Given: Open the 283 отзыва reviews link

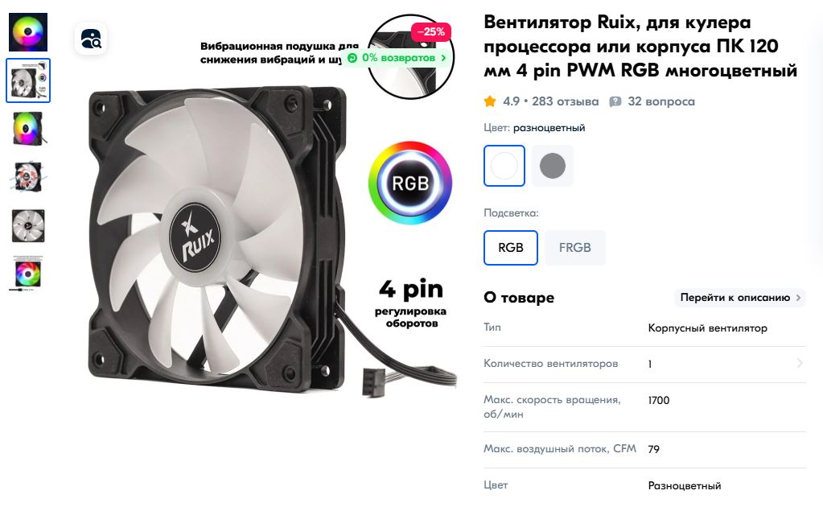Looking at the screenshot, I should [566, 102].
